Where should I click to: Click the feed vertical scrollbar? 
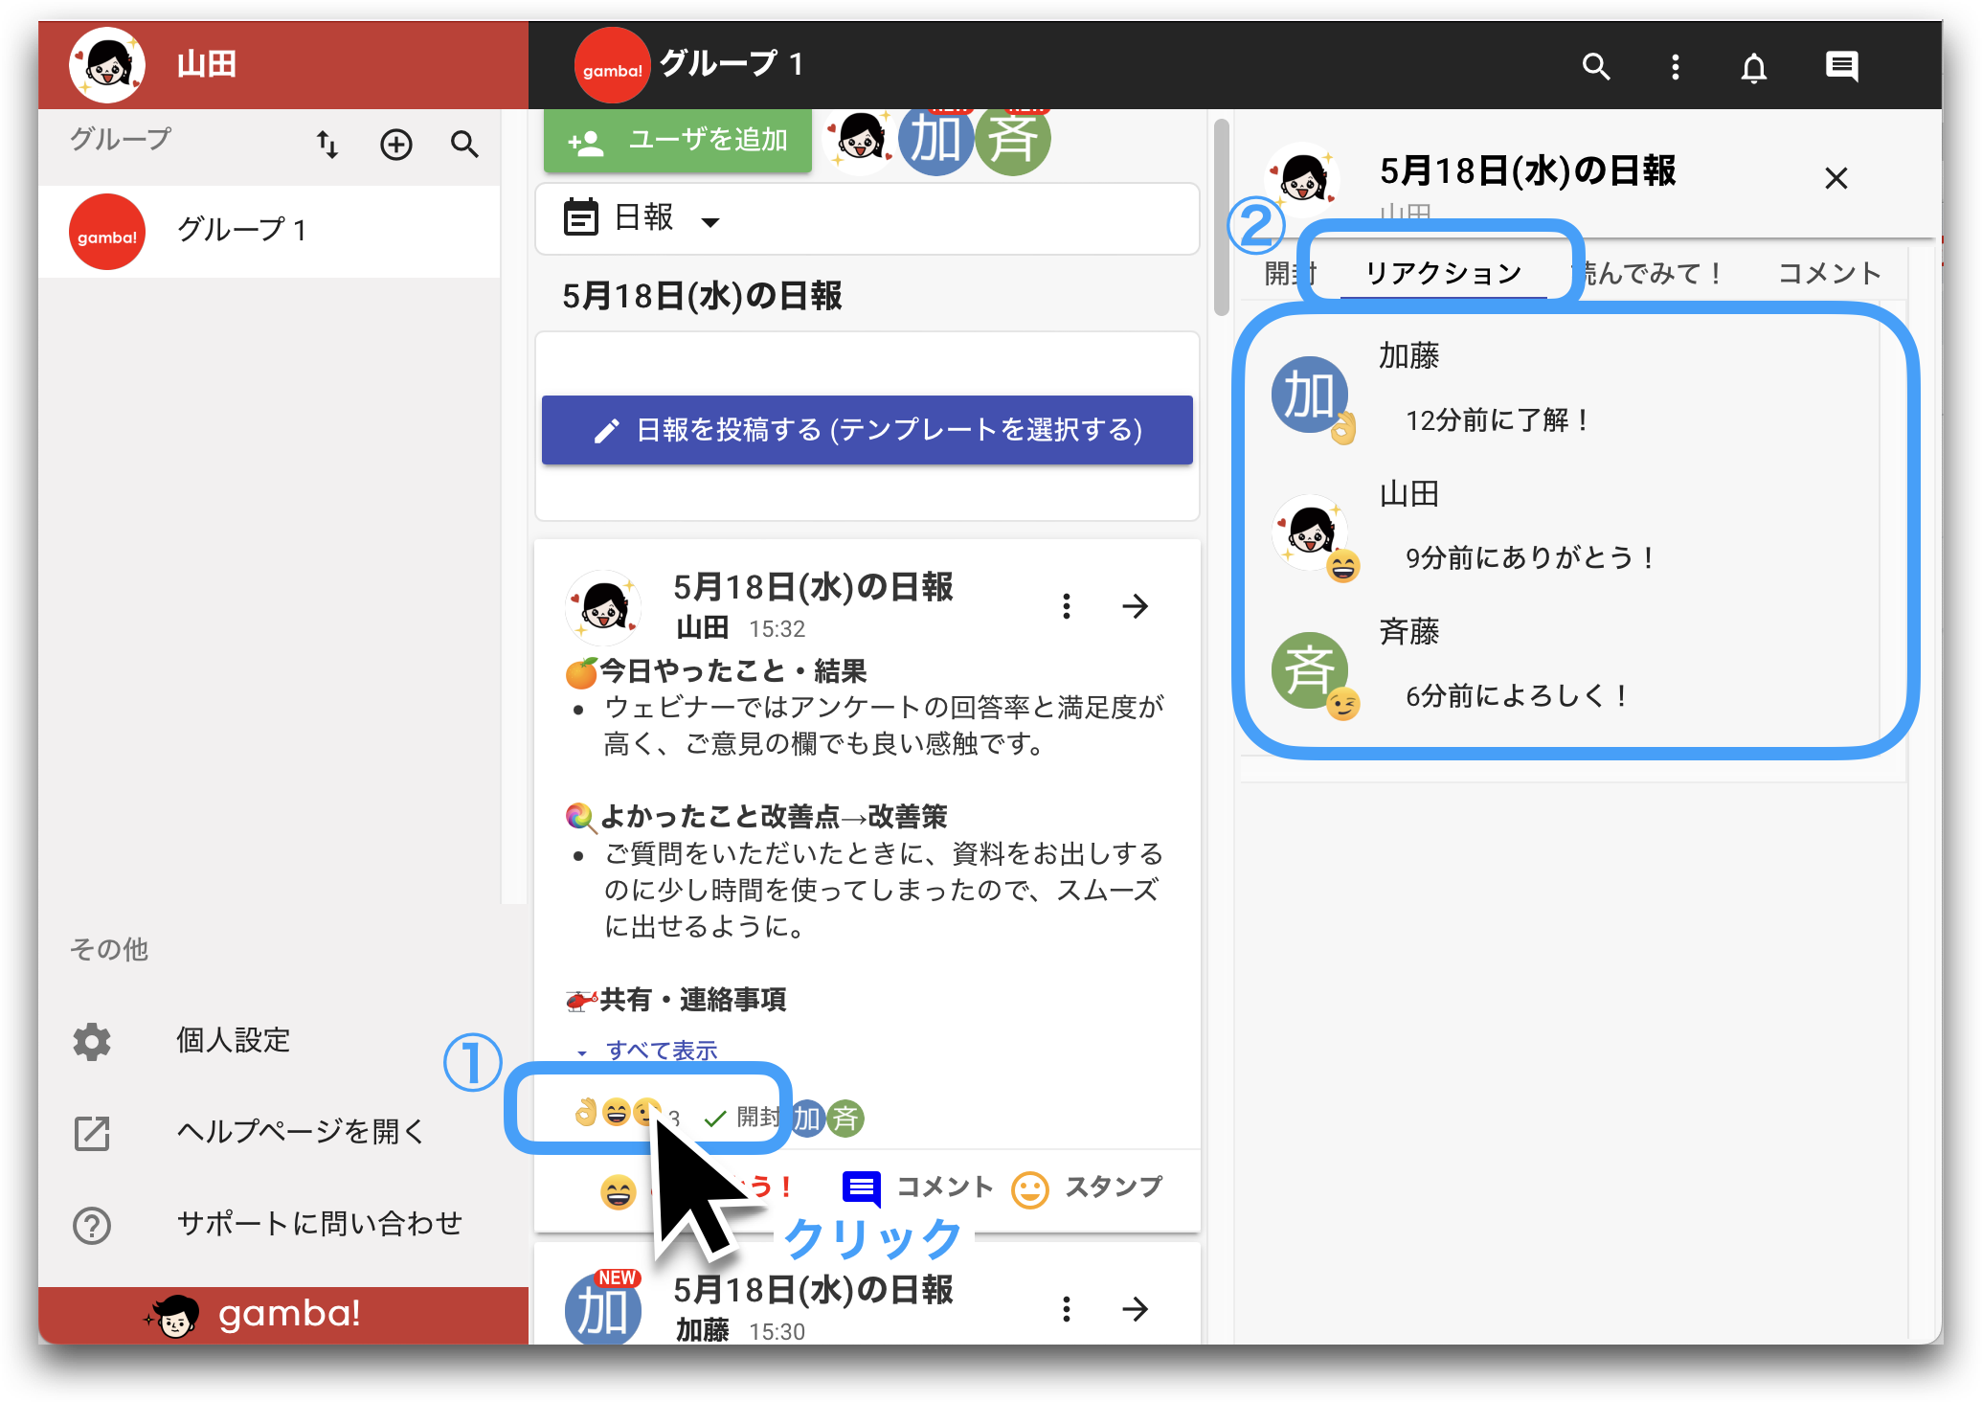(1221, 218)
